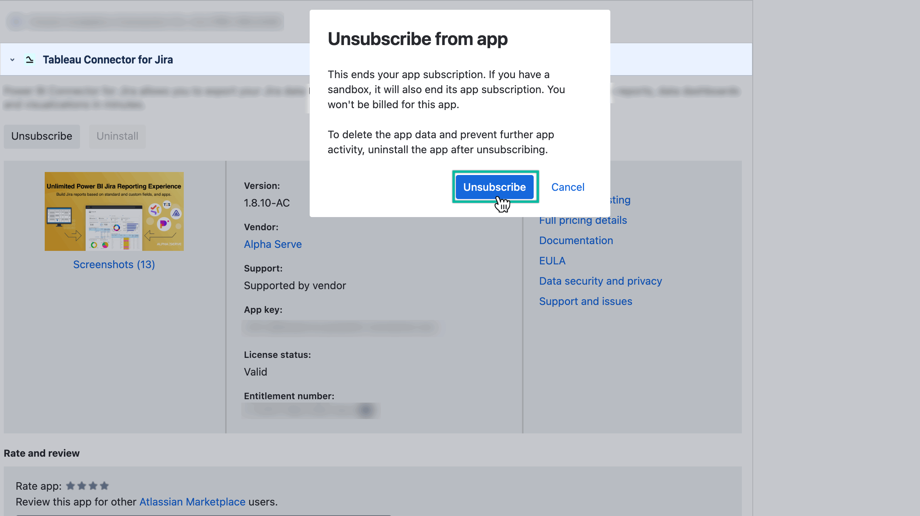Click the Tableau Connector for Jira app icon
This screenshot has width=920, height=516.
(29, 59)
